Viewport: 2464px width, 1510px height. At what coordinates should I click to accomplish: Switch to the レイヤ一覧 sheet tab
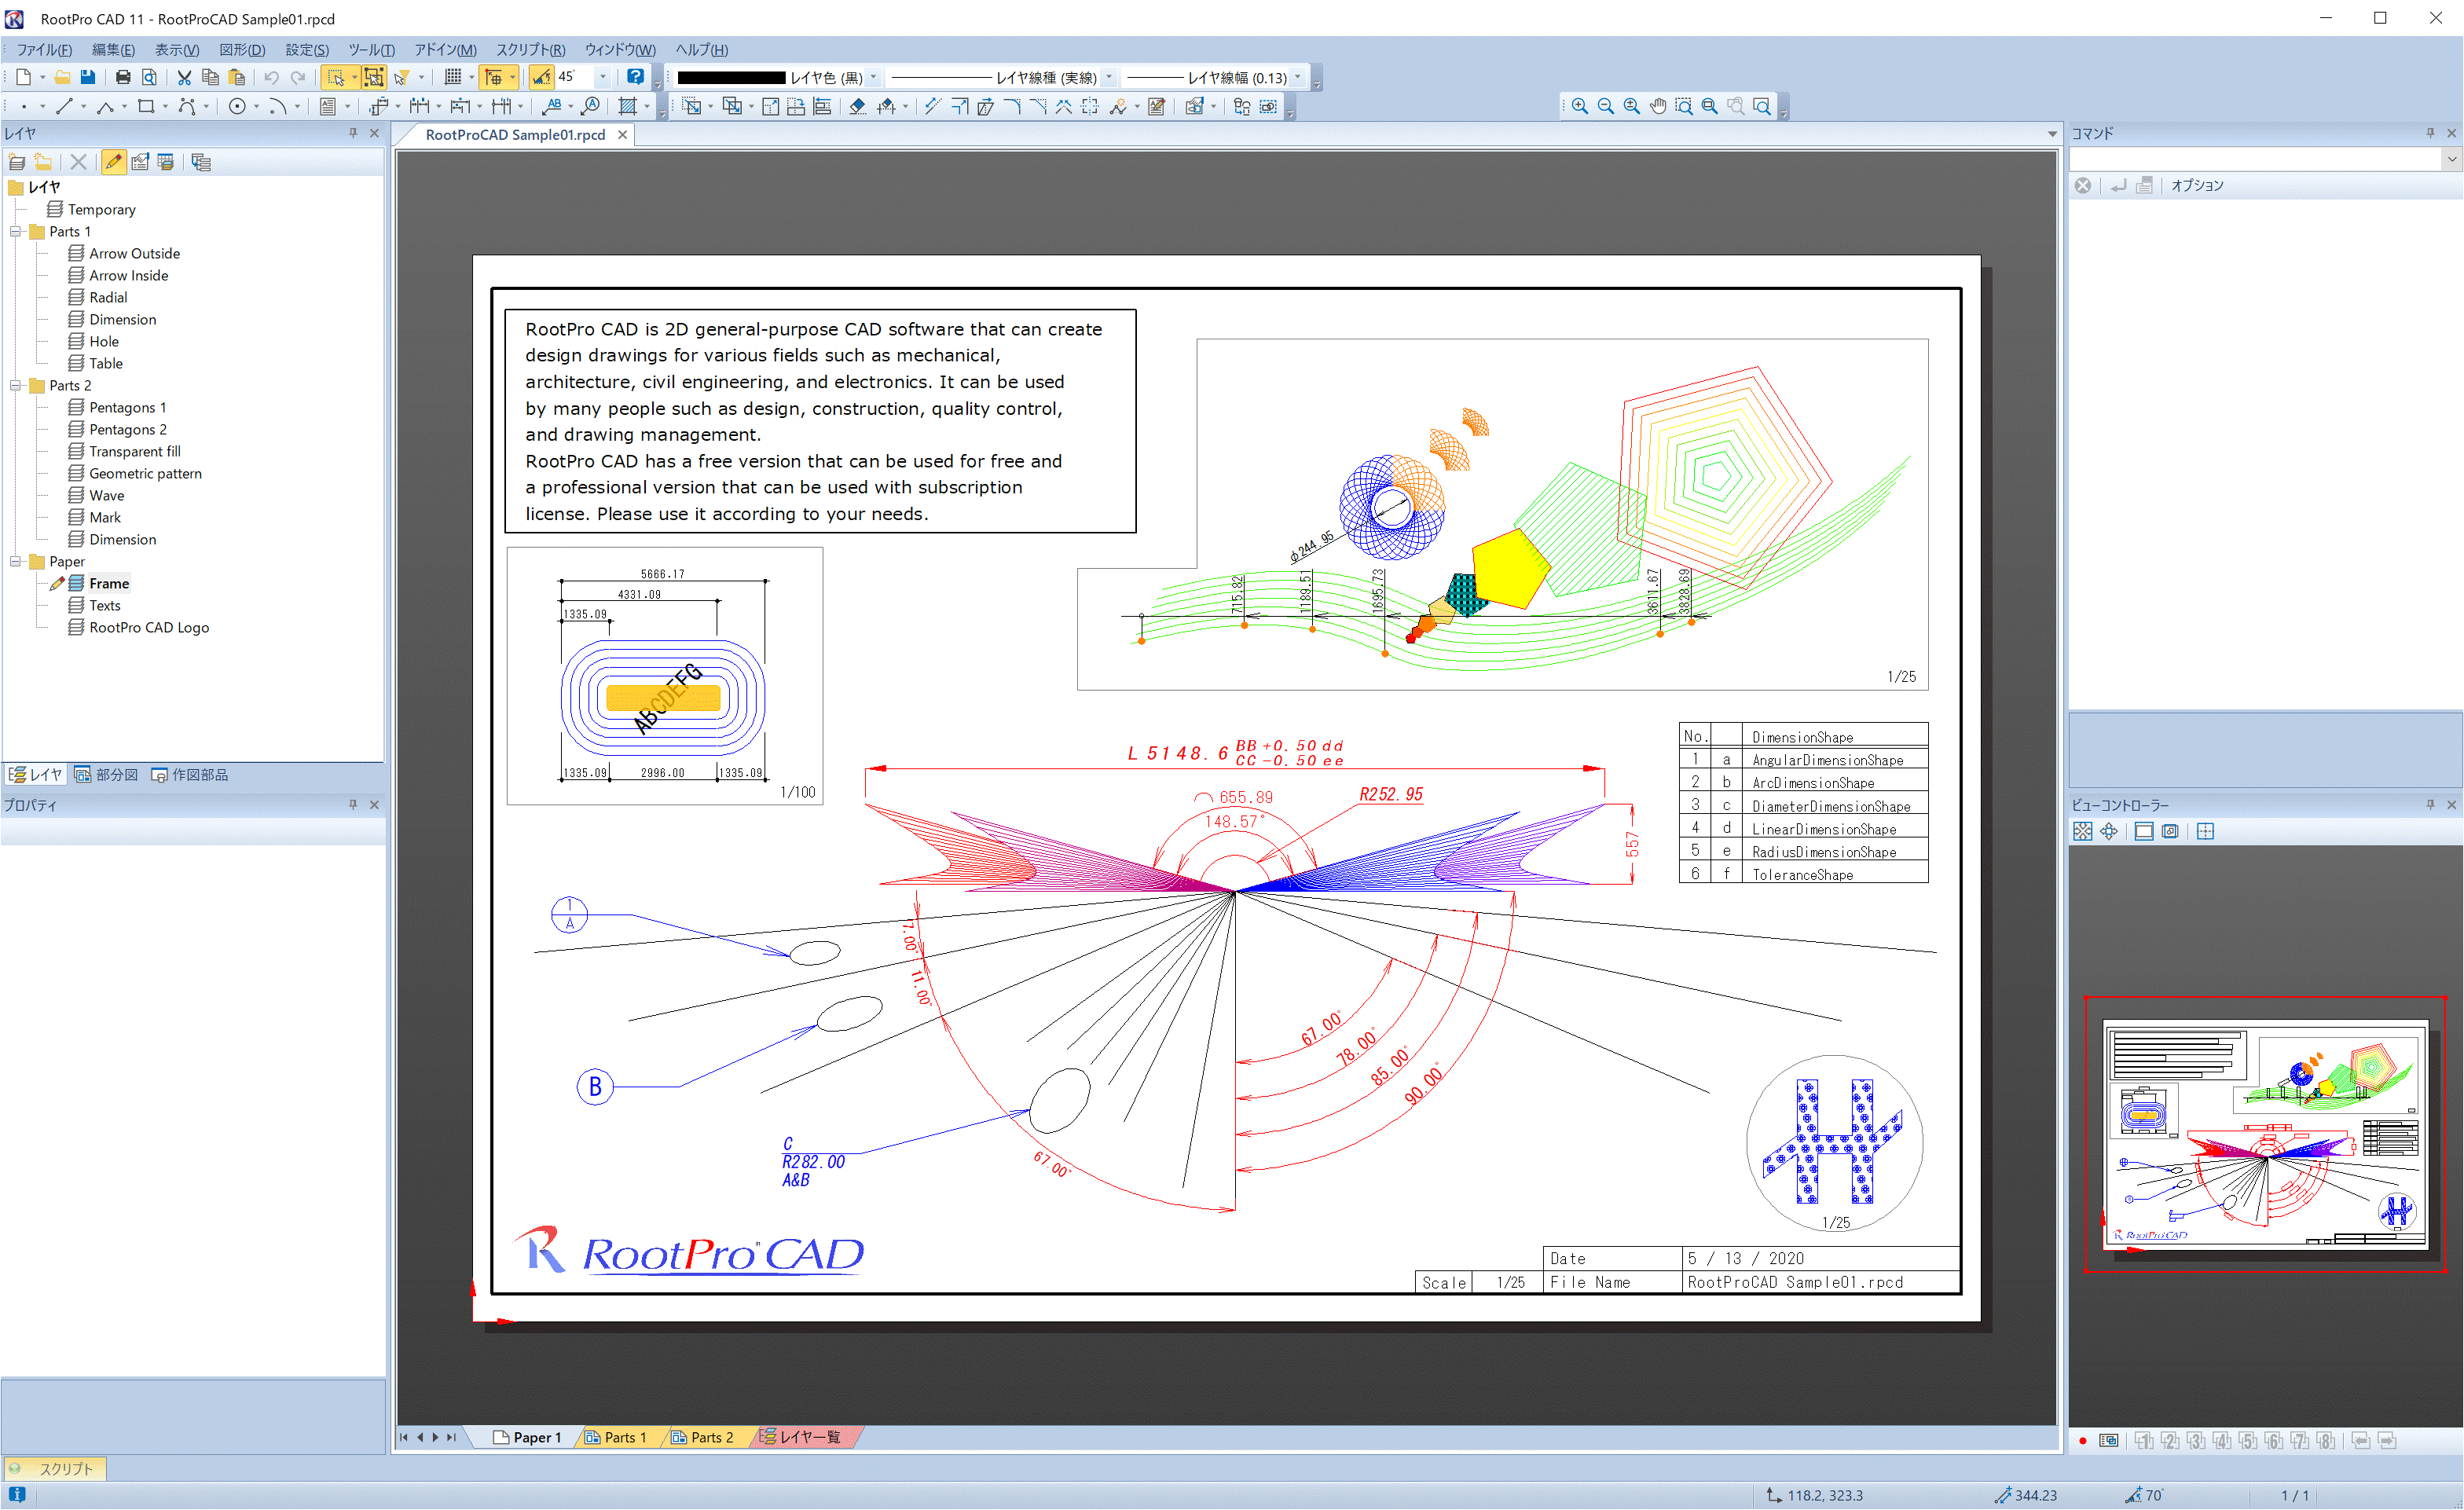point(801,1438)
